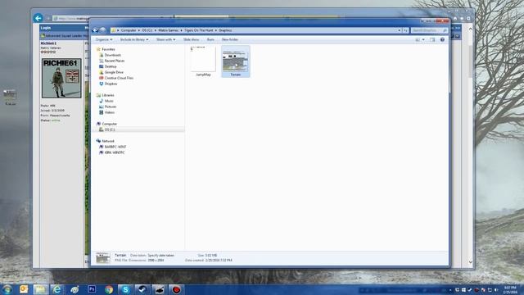Open Google Chrome from the taskbar
The width and height of the screenshot is (524, 295).
point(109,289)
